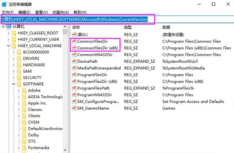Select the SM_GamesName value icon

(x=74, y=108)
